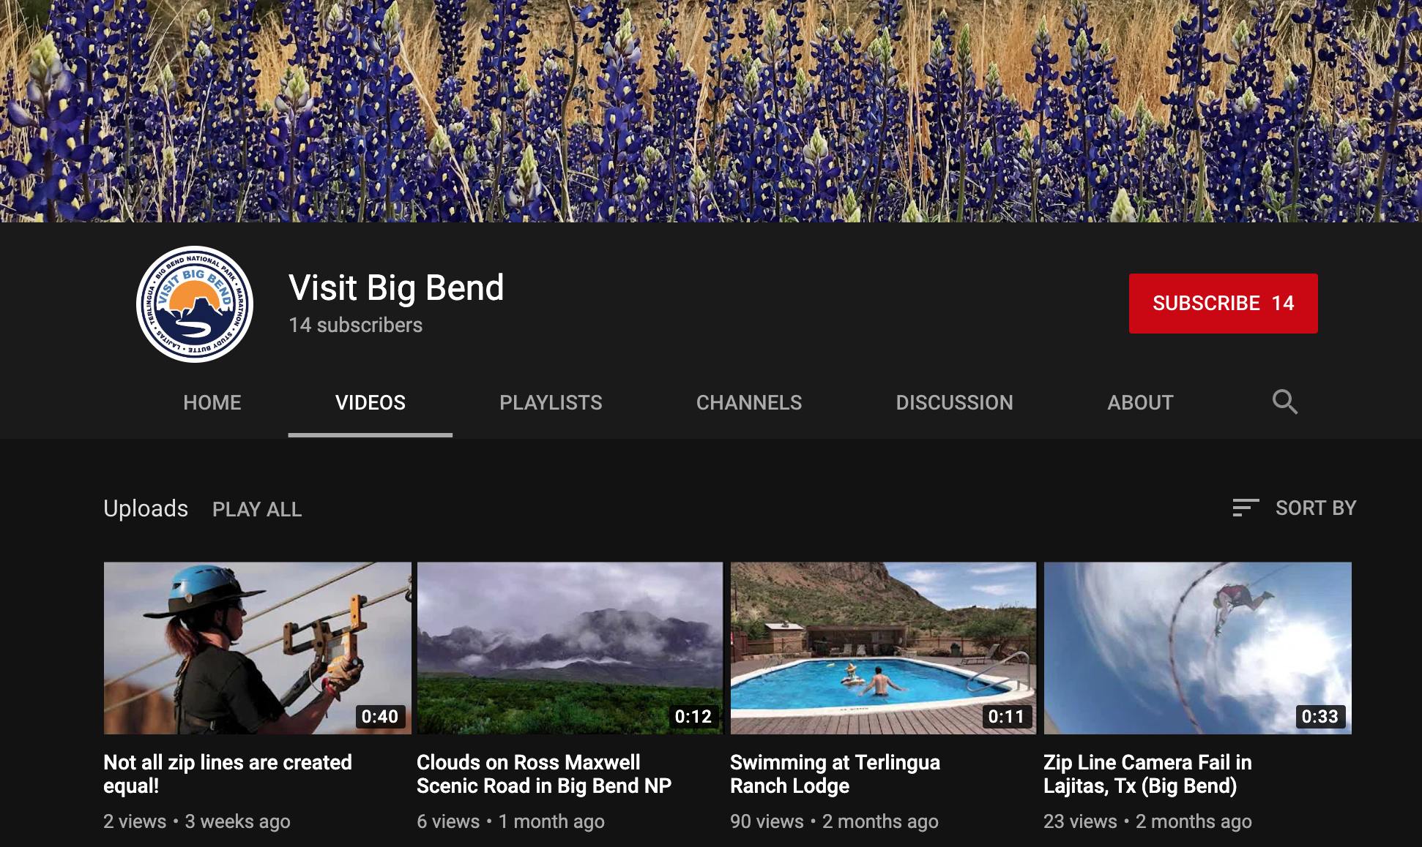Open the swimming pool video thumbnail
The image size is (1422, 847).
(883, 648)
